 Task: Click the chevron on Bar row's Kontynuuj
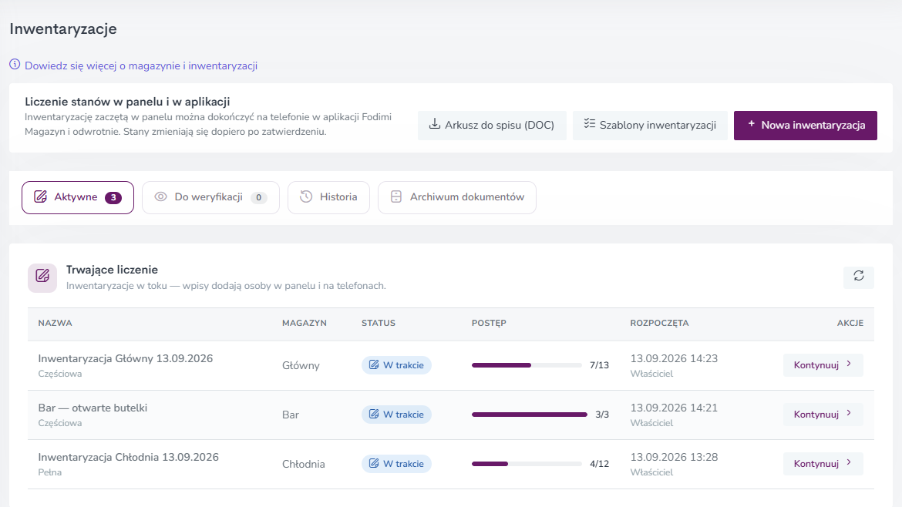pos(849,414)
